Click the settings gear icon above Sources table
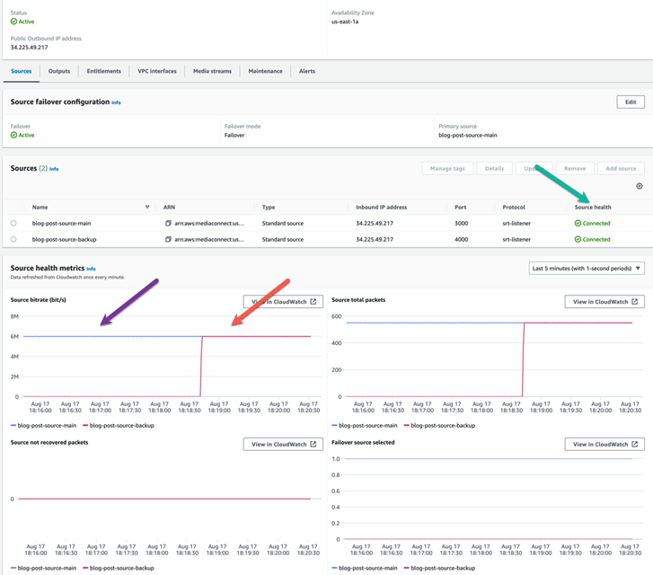This screenshot has height=575, width=653. tap(639, 186)
